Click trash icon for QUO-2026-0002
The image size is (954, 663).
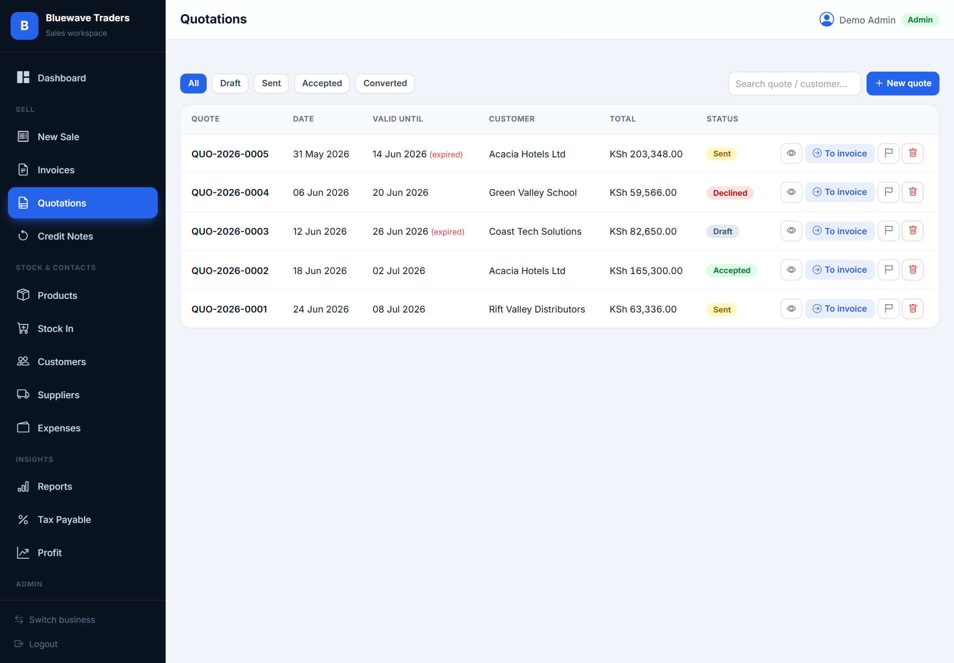click(912, 270)
